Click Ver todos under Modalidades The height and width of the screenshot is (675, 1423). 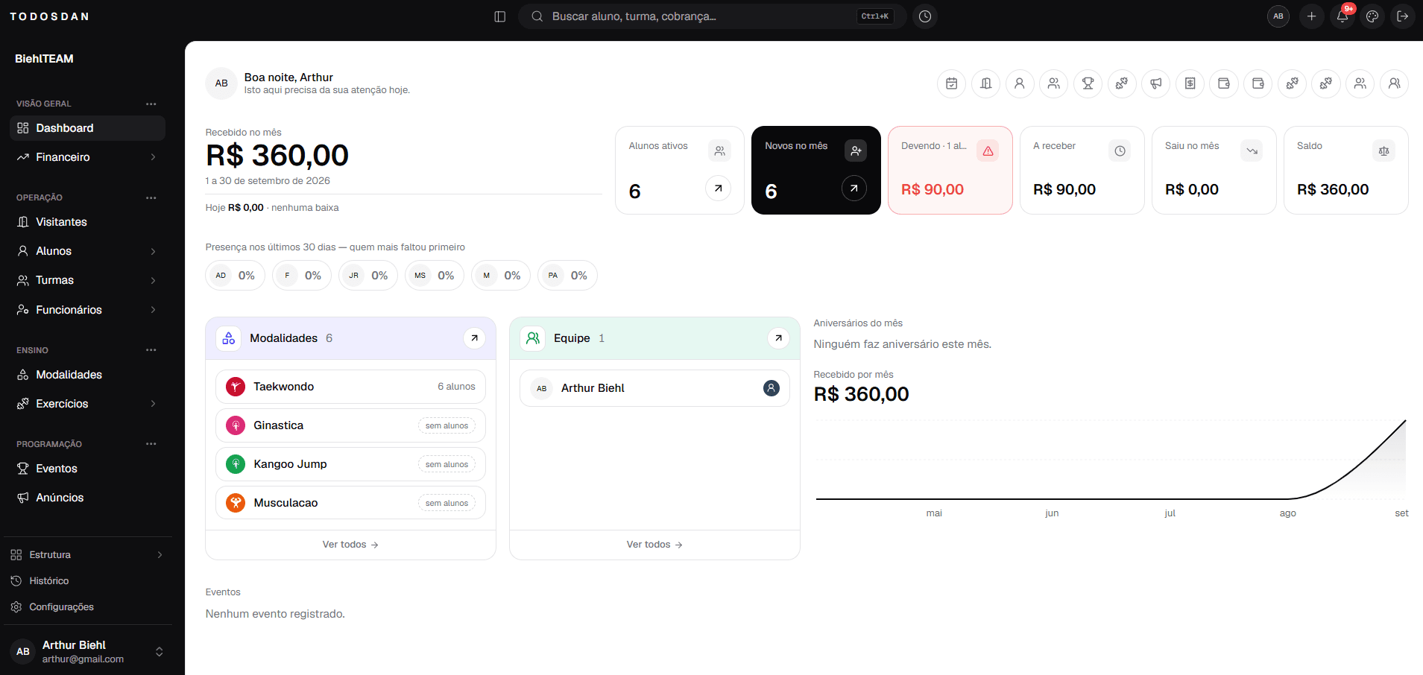[350, 545]
